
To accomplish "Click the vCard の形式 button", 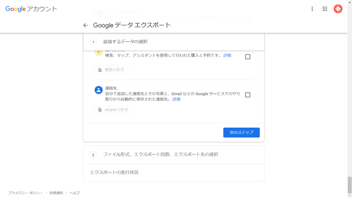I will click(114, 110).
